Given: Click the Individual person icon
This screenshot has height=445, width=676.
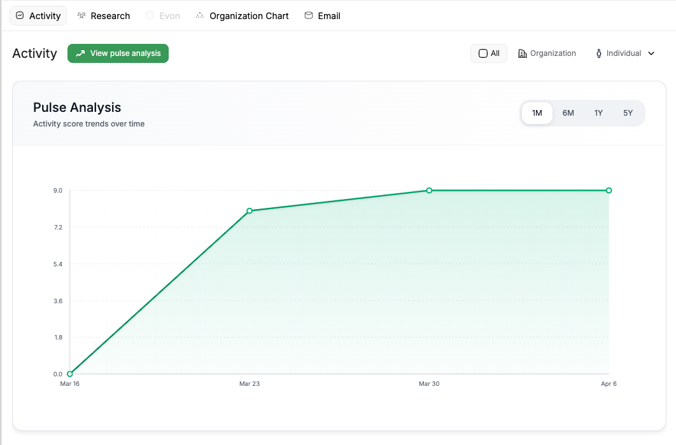Looking at the screenshot, I should click(599, 53).
